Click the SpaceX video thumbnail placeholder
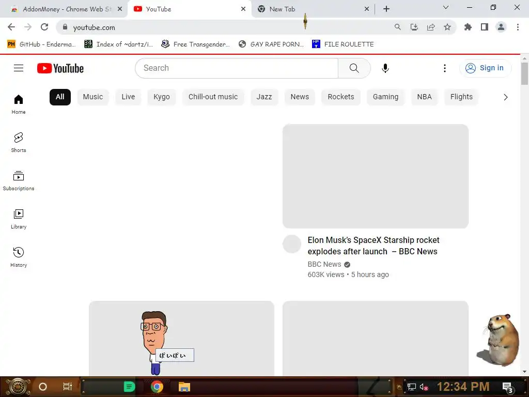 (x=376, y=176)
